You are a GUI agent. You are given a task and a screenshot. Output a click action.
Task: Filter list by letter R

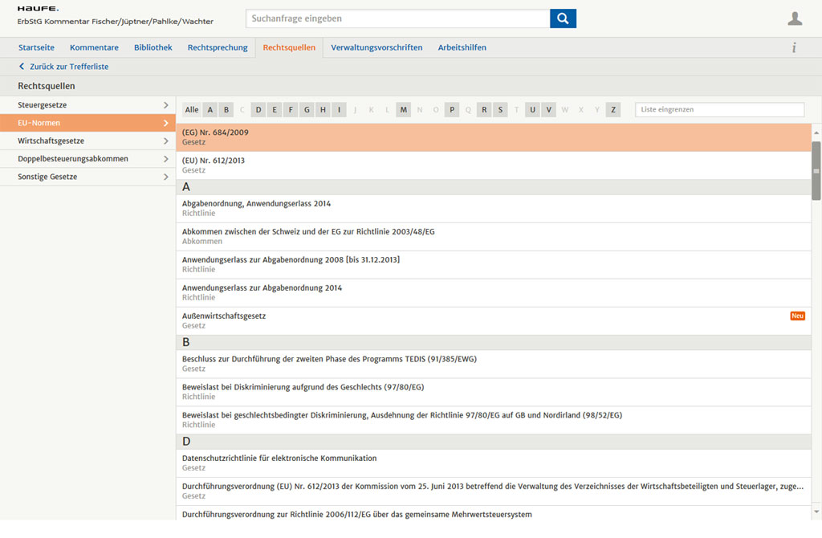pyautogui.click(x=484, y=109)
